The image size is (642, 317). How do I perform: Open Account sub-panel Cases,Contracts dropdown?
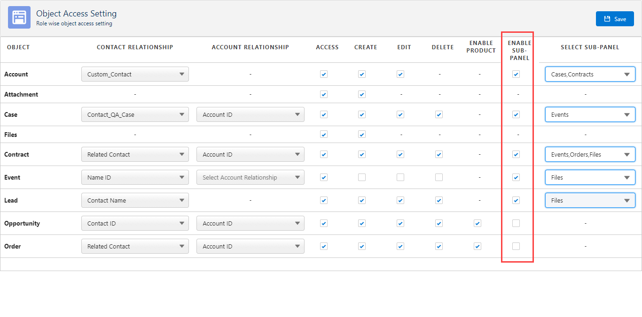(x=590, y=74)
